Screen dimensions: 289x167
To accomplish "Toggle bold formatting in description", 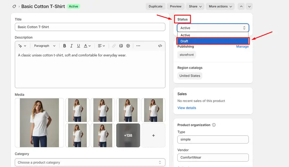I will (x=65, y=46).
